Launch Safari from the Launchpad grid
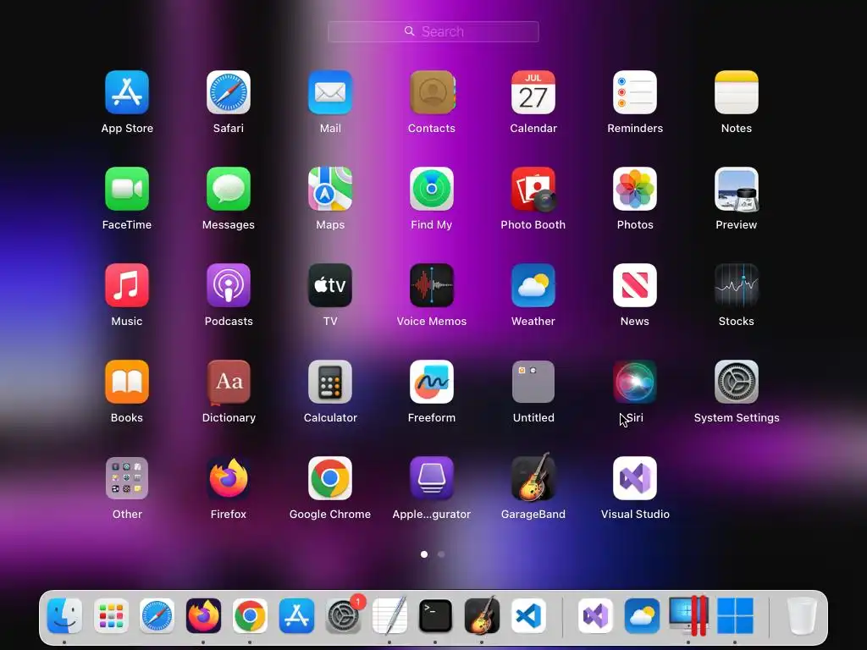Image resolution: width=867 pixels, height=650 pixels. click(x=229, y=92)
